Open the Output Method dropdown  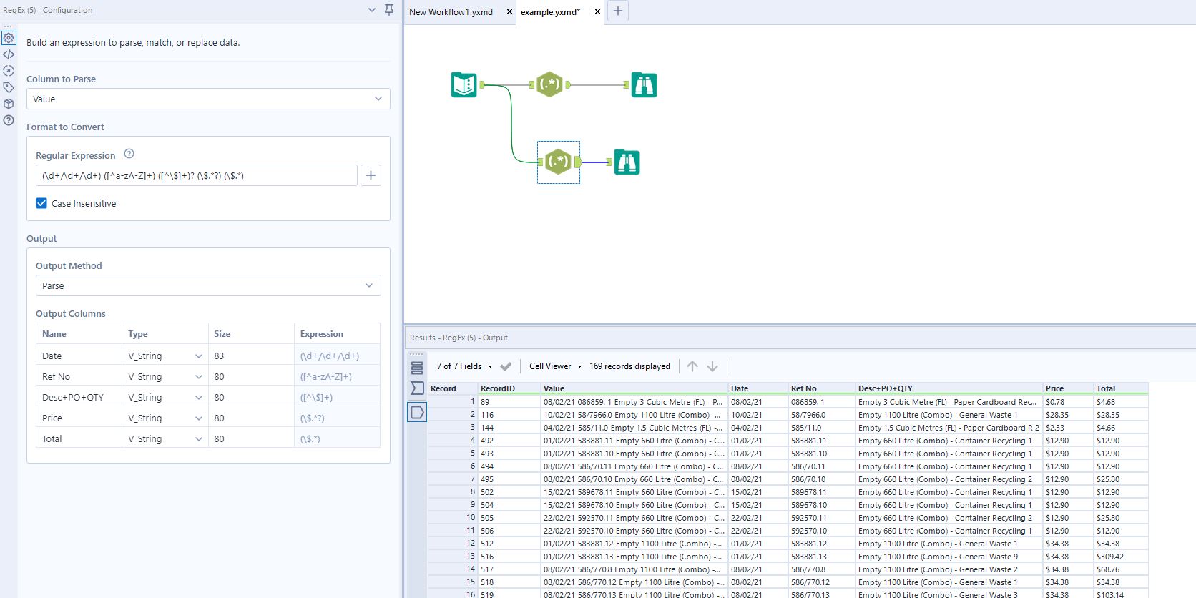tap(208, 285)
